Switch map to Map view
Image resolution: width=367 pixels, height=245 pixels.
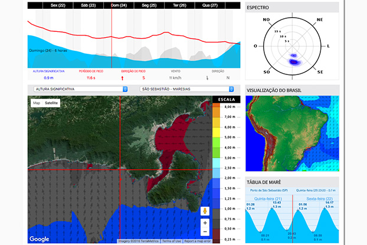point(37,103)
